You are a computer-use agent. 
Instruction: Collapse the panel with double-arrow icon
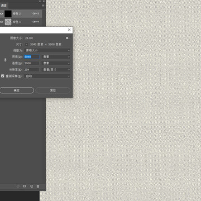pyautogui.click(x=40, y=1)
